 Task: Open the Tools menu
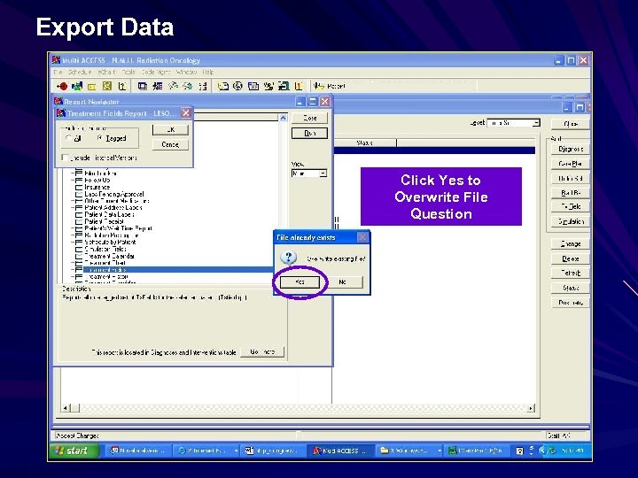128,72
